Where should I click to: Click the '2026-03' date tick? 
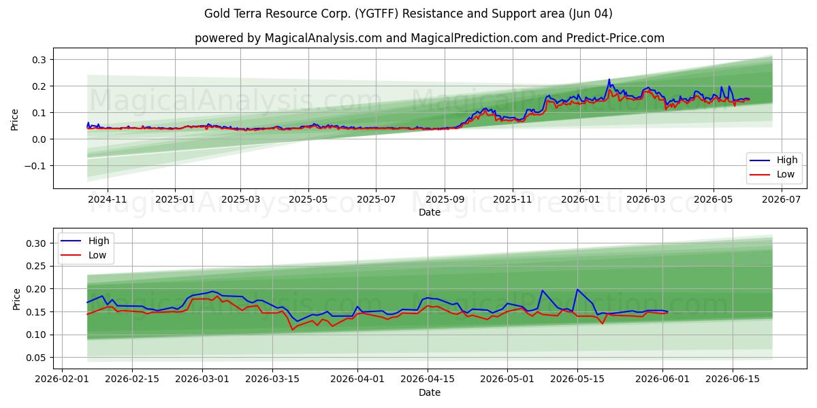click(645, 199)
